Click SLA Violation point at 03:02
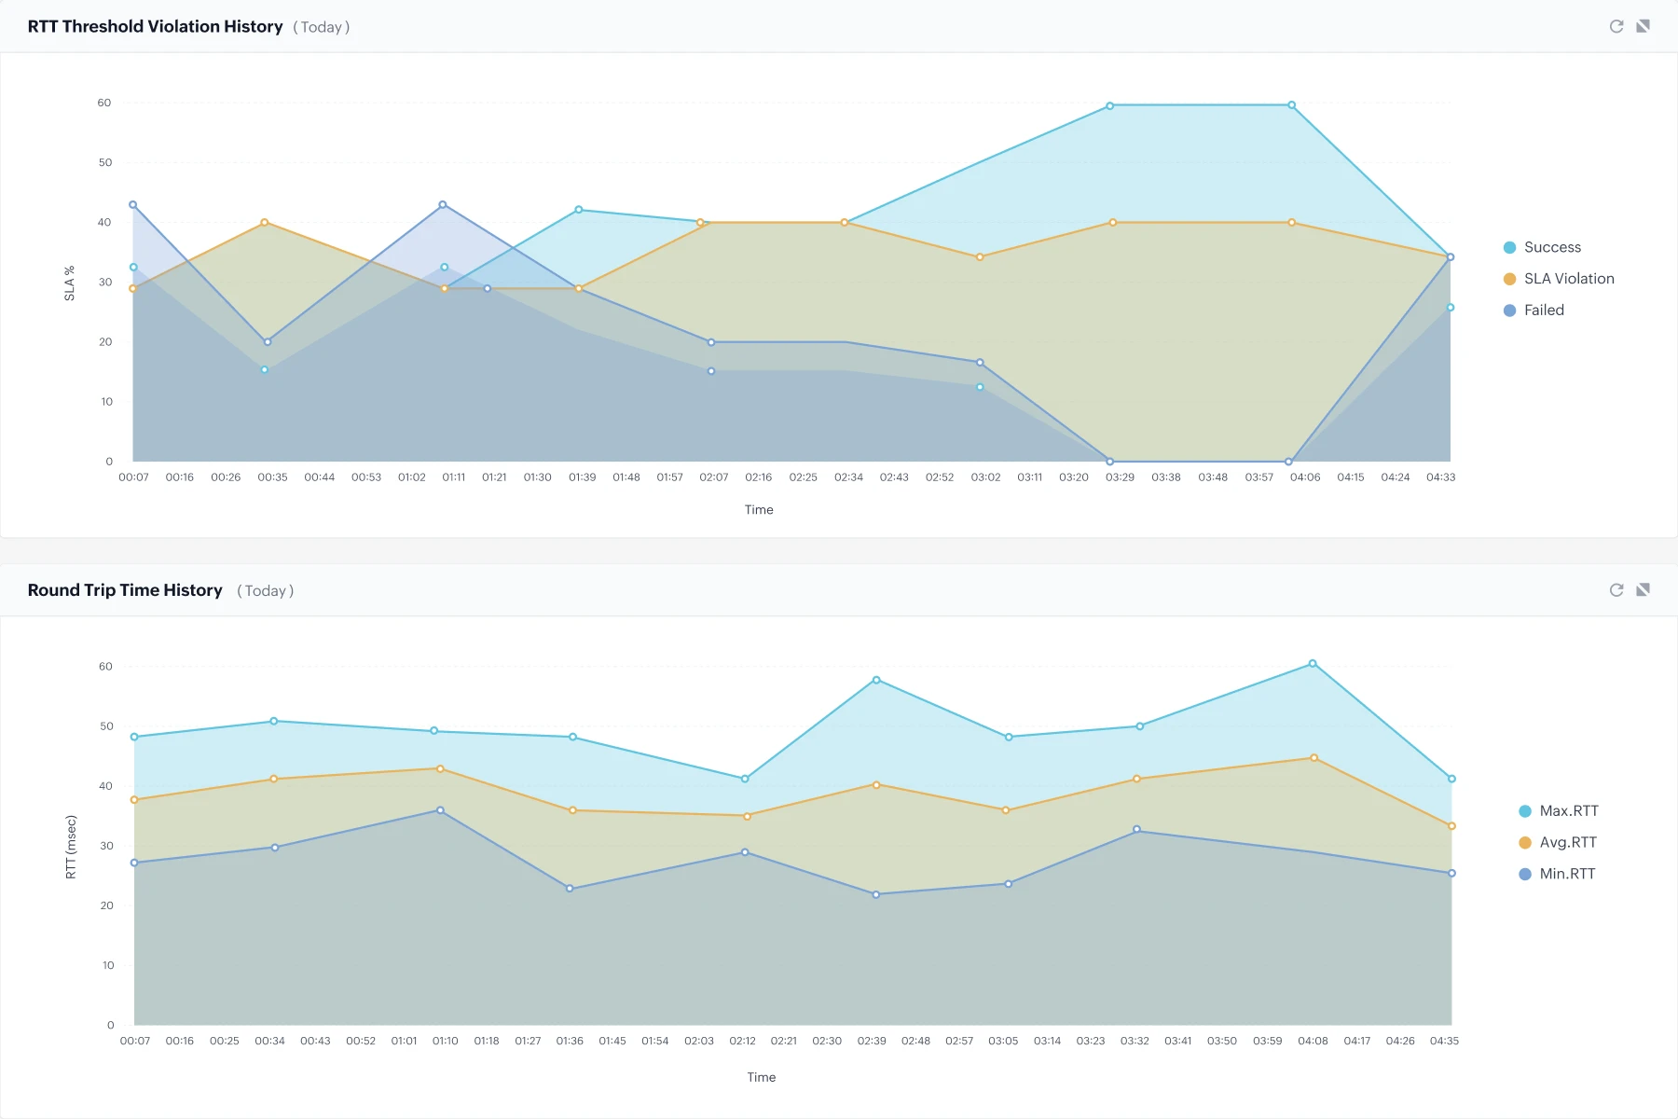 coord(980,257)
